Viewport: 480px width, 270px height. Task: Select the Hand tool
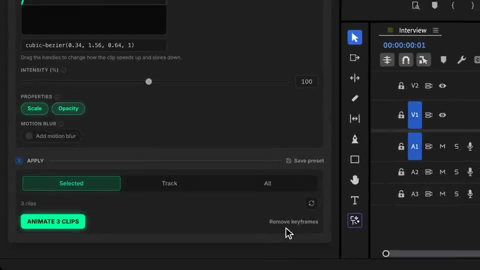point(354,179)
